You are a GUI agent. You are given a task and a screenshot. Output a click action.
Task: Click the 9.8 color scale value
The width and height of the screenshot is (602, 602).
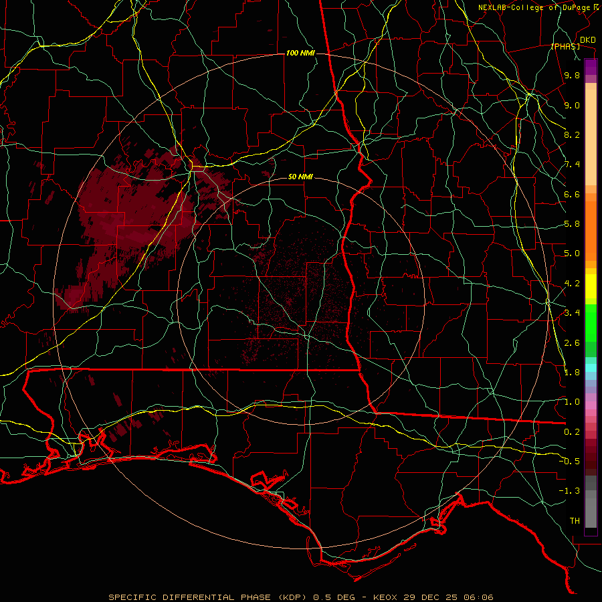click(x=572, y=75)
